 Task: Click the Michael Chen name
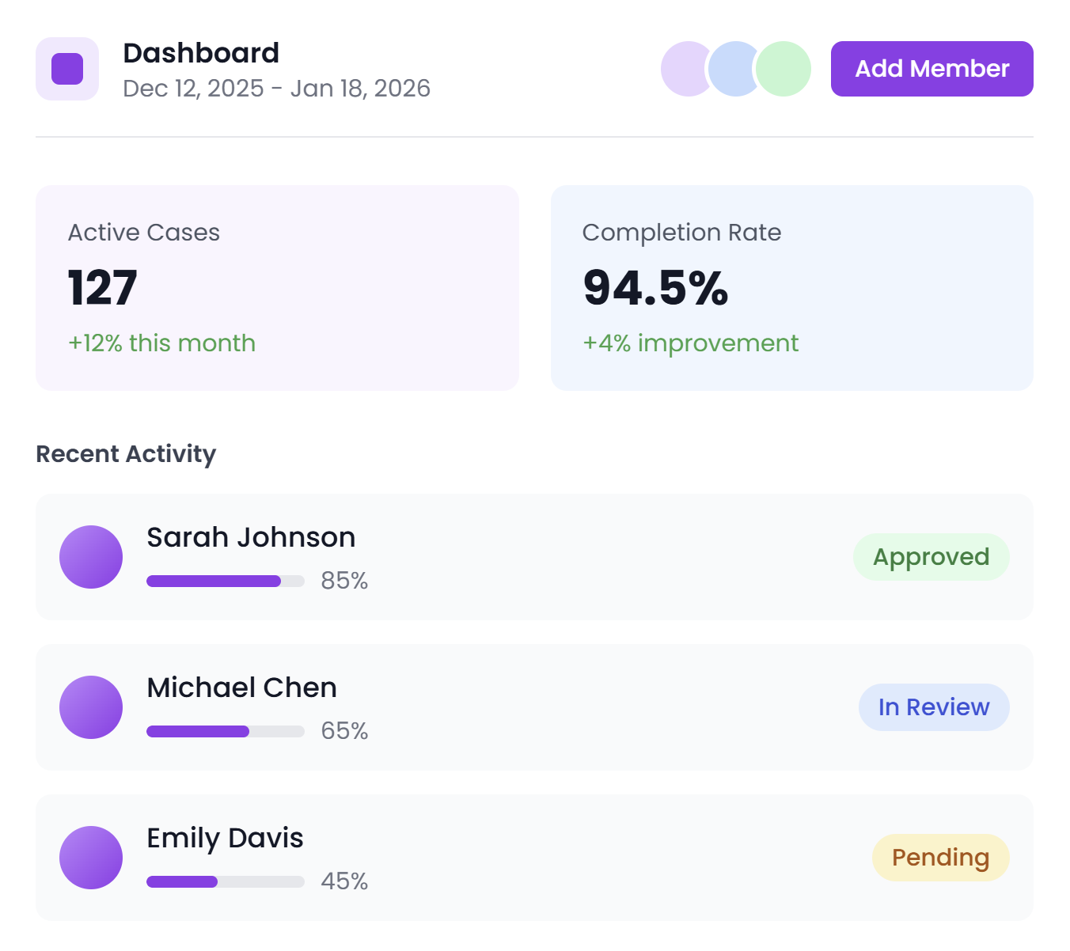pos(241,688)
